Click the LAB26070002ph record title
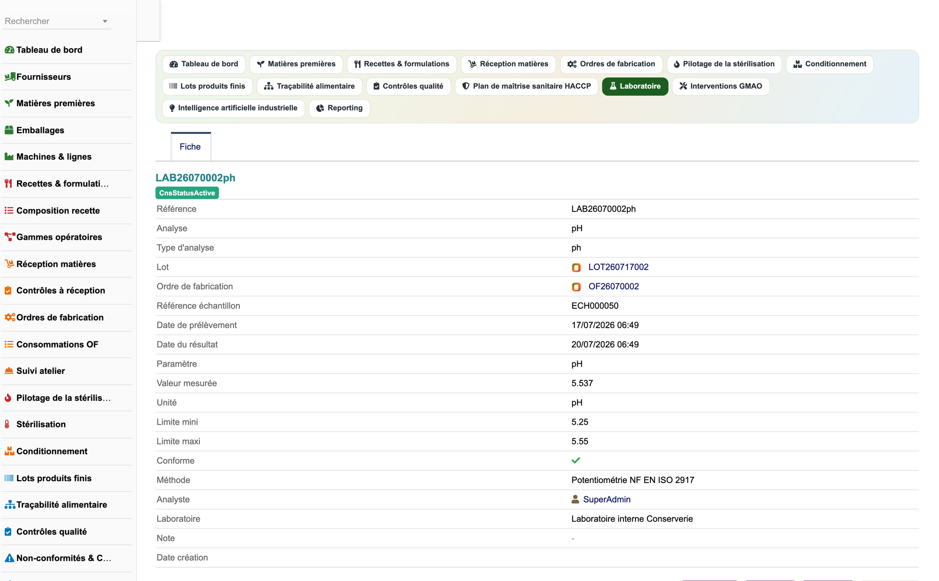939x581 pixels. [195, 178]
